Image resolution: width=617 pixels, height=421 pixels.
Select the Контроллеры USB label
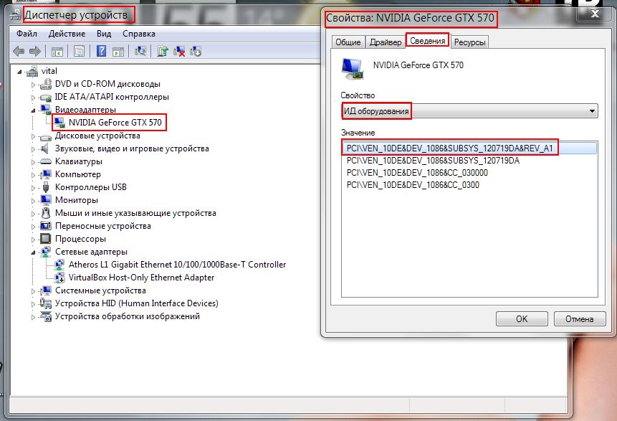point(91,187)
